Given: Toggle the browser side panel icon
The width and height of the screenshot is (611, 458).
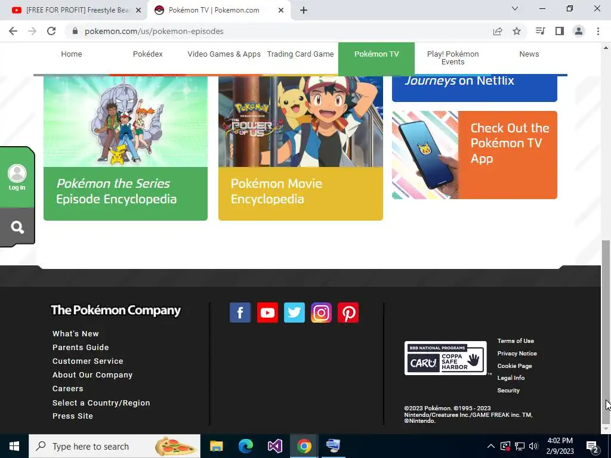Looking at the screenshot, I should point(560,31).
